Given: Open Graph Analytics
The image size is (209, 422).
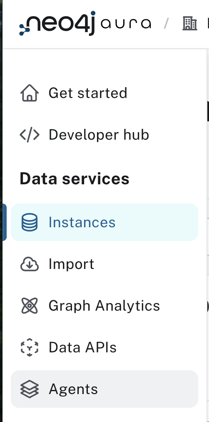Looking at the screenshot, I should [x=104, y=306].
